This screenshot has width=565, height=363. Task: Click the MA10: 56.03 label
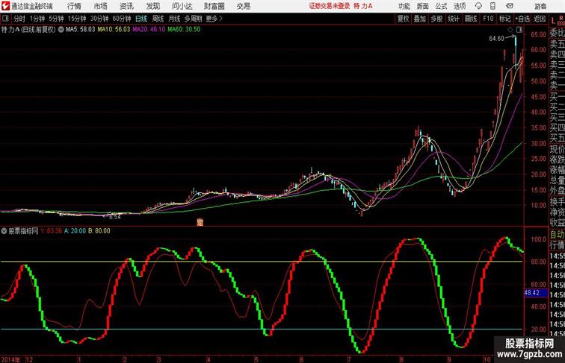[114, 30]
